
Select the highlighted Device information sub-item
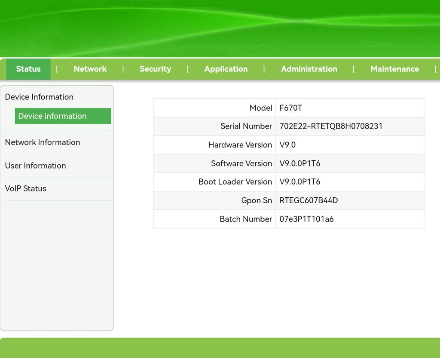(63, 116)
